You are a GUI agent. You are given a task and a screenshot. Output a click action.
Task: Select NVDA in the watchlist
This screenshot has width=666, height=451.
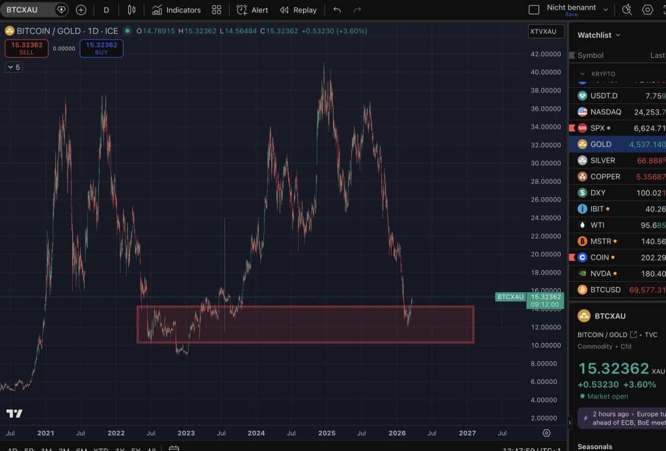tap(618, 274)
